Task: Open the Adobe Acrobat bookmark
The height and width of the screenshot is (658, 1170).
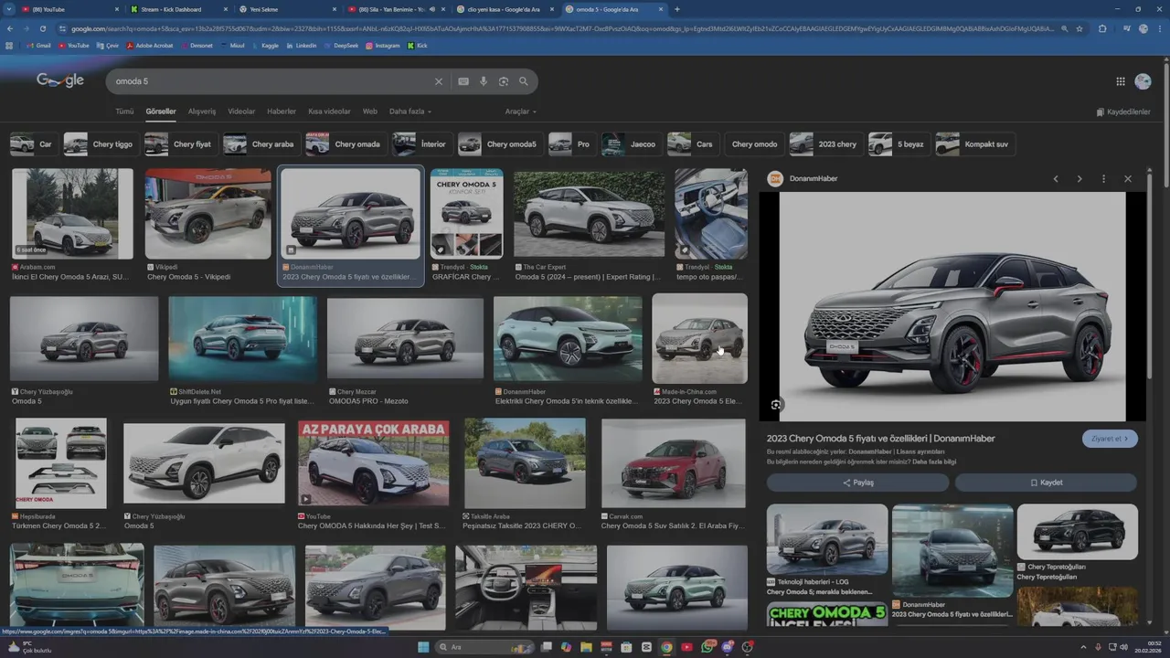Action: pyautogui.click(x=149, y=46)
